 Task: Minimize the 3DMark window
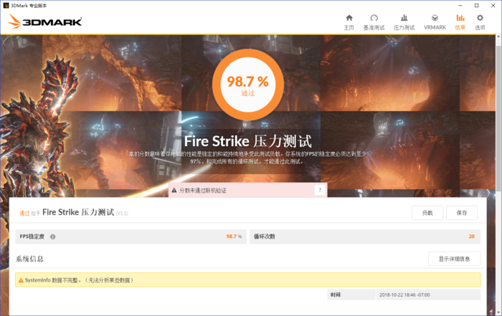tap(460, 6)
